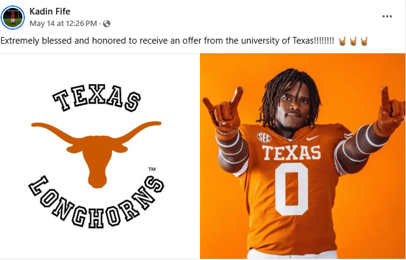This screenshot has width=406, height=260.
Task: Open the three-dot post options menu
Action: click(387, 16)
